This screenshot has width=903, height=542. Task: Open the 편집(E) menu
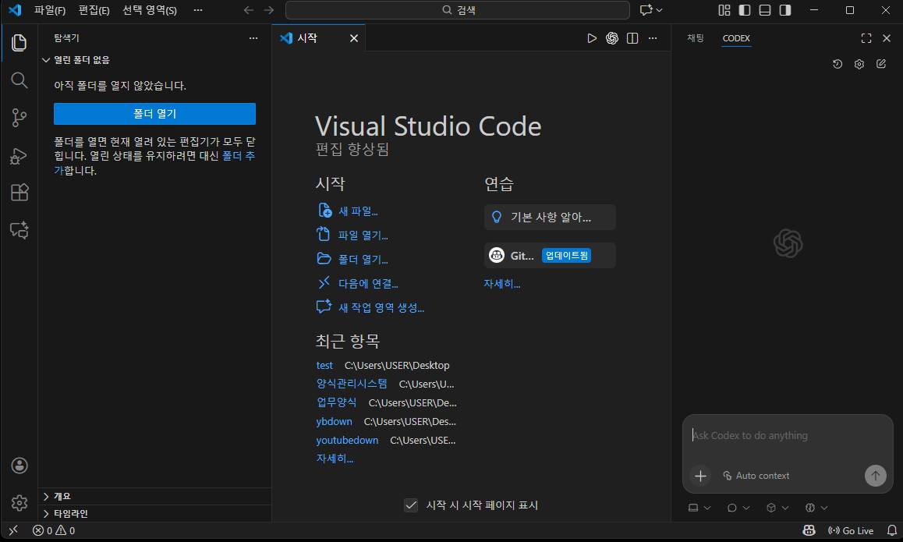click(x=94, y=10)
